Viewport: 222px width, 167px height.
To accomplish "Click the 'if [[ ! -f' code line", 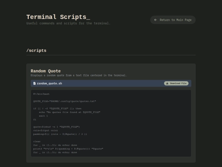I will [57, 108].
